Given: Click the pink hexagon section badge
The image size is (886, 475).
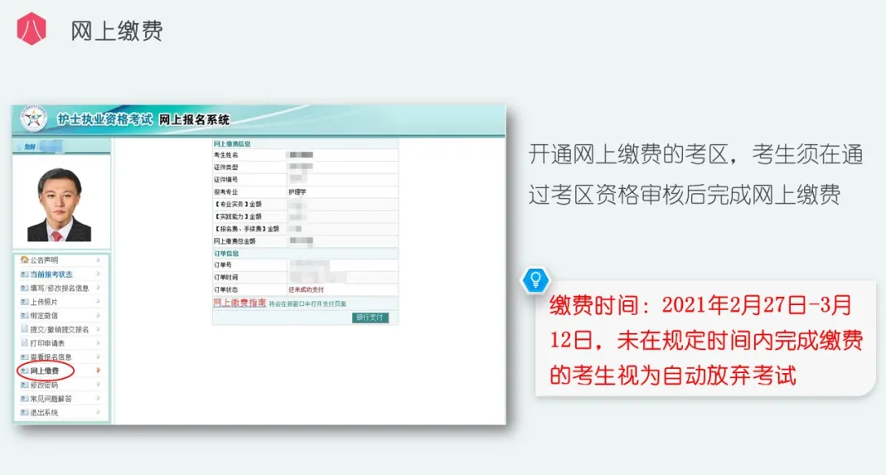Looking at the screenshot, I should pos(31,30).
